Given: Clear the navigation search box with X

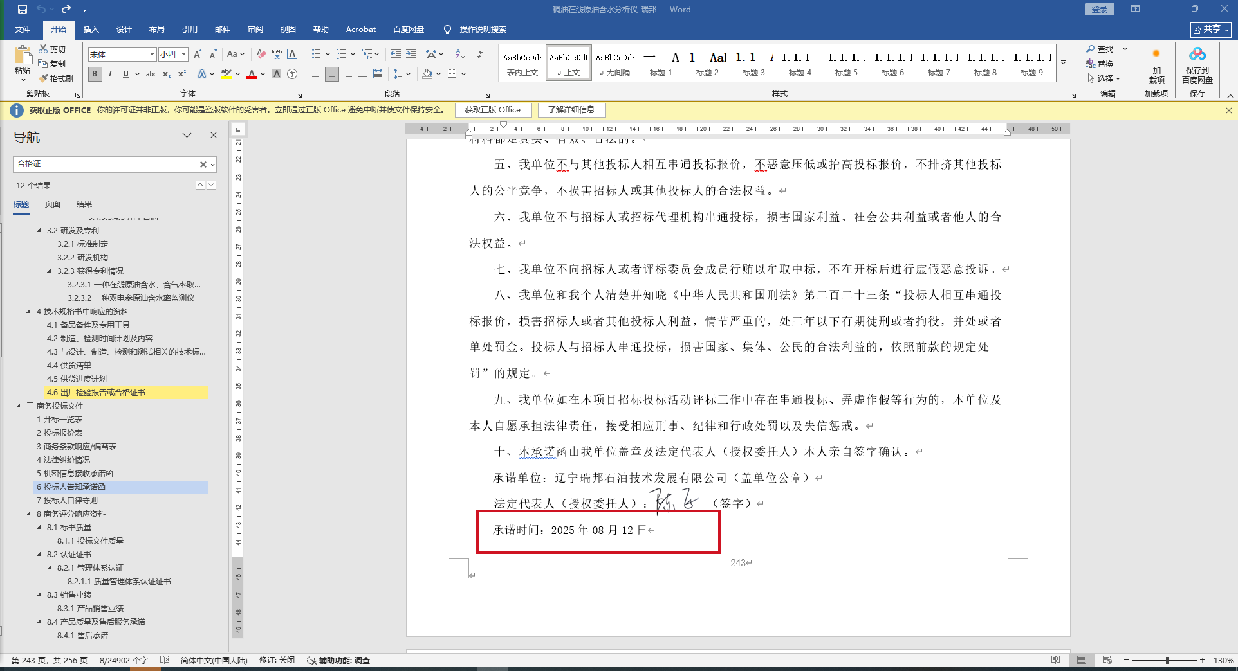Looking at the screenshot, I should [203, 165].
